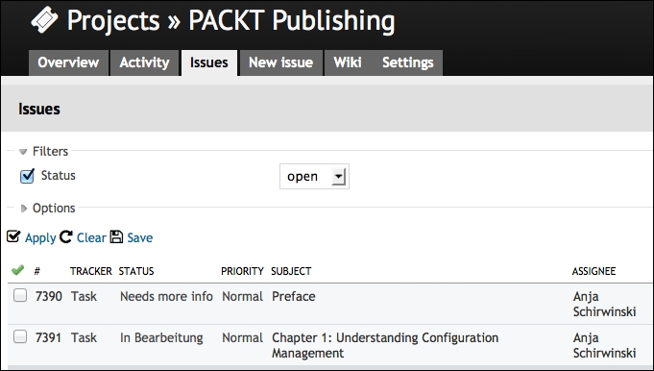
Task: Select the checkbox for issue 7390
Action: click(x=20, y=295)
